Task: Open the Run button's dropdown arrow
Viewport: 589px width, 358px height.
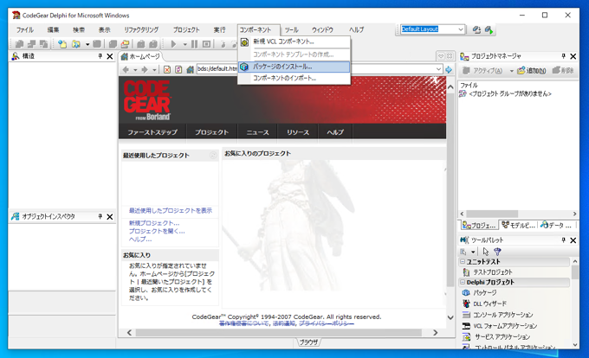Action: (x=184, y=44)
